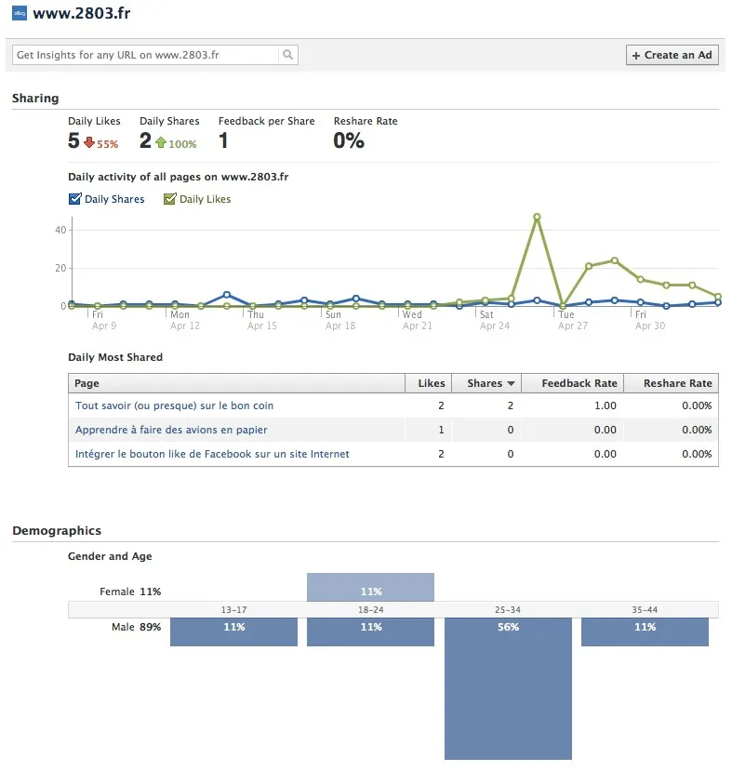
Task: Uncheck the Daily Shares checkbox
Action: (74, 199)
